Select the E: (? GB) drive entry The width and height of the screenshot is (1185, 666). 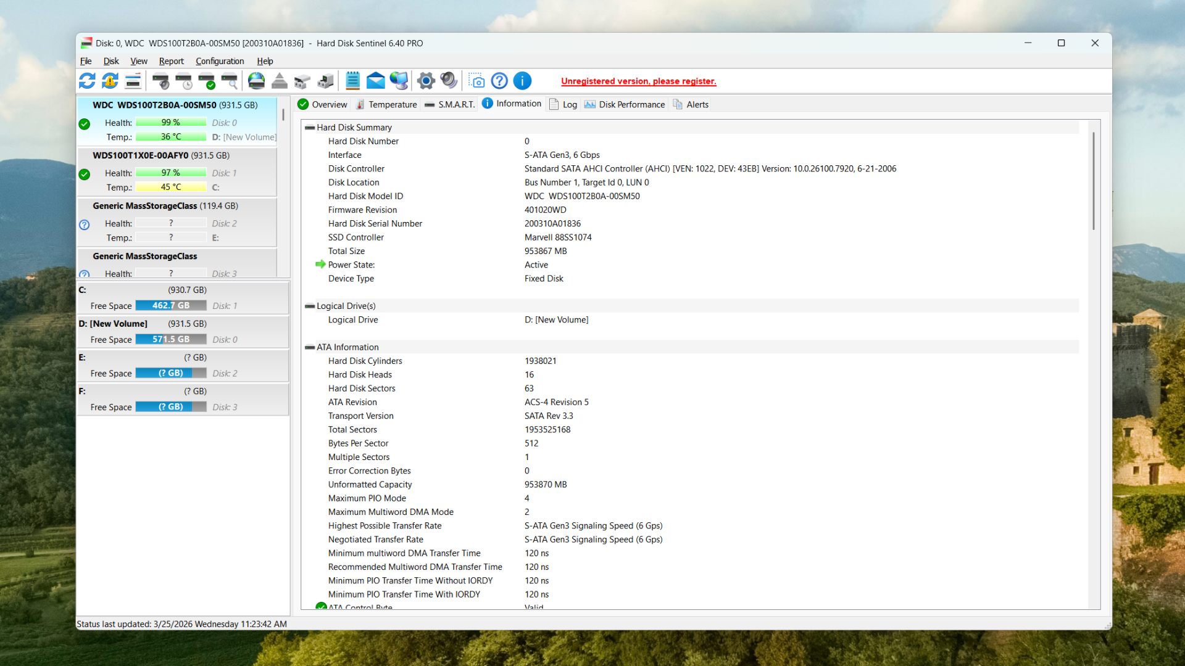click(x=183, y=366)
